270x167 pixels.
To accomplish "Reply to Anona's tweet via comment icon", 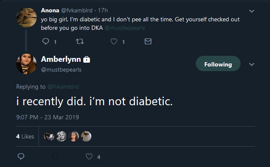I will [46, 41].
